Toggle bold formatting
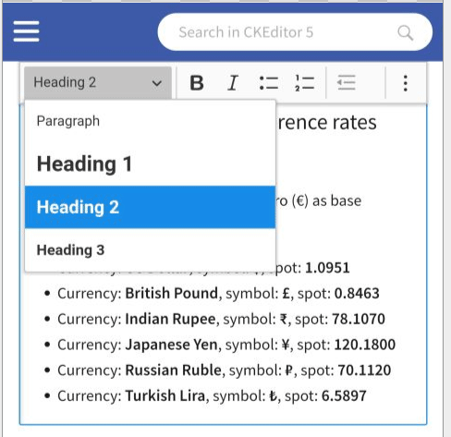This screenshot has width=451, height=437. click(x=197, y=83)
